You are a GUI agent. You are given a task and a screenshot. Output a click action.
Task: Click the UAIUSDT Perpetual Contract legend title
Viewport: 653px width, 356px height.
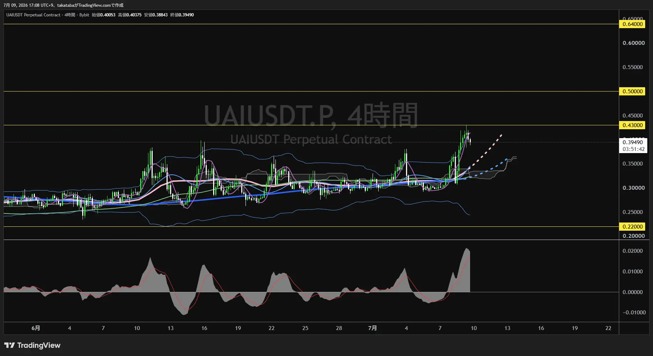[33, 15]
